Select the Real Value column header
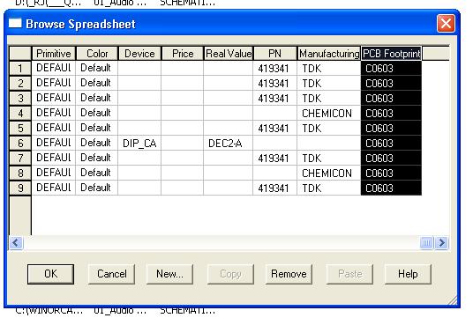This screenshot has width=473, height=318. click(229, 54)
